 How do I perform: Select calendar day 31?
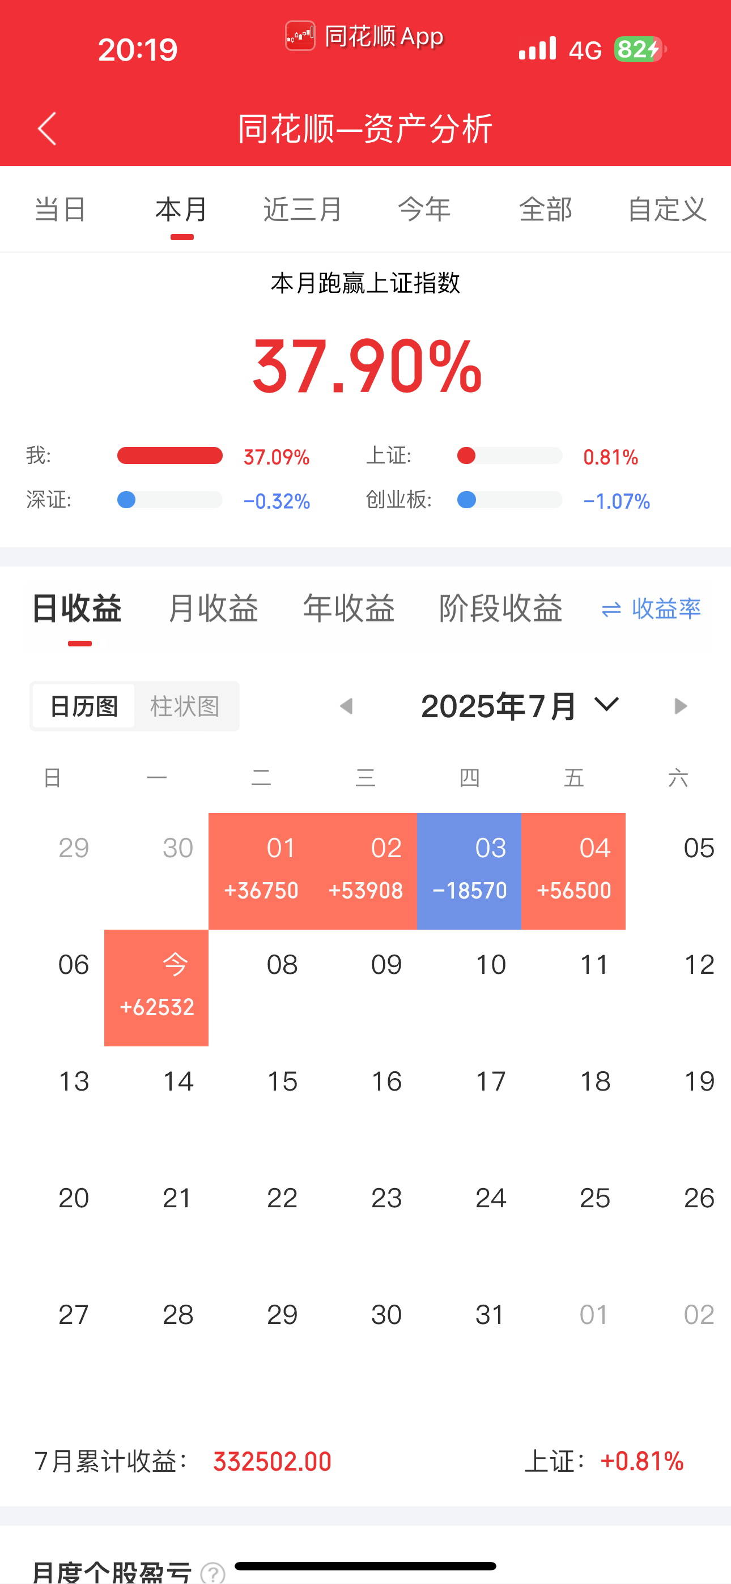tap(490, 1315)
